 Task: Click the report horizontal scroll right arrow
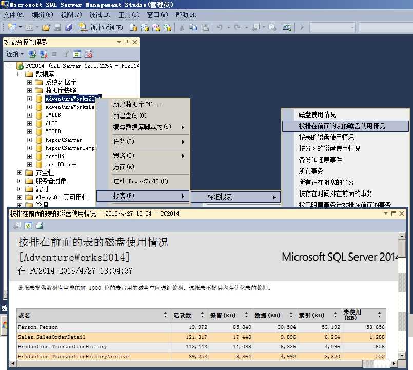(x=394, y=364)
